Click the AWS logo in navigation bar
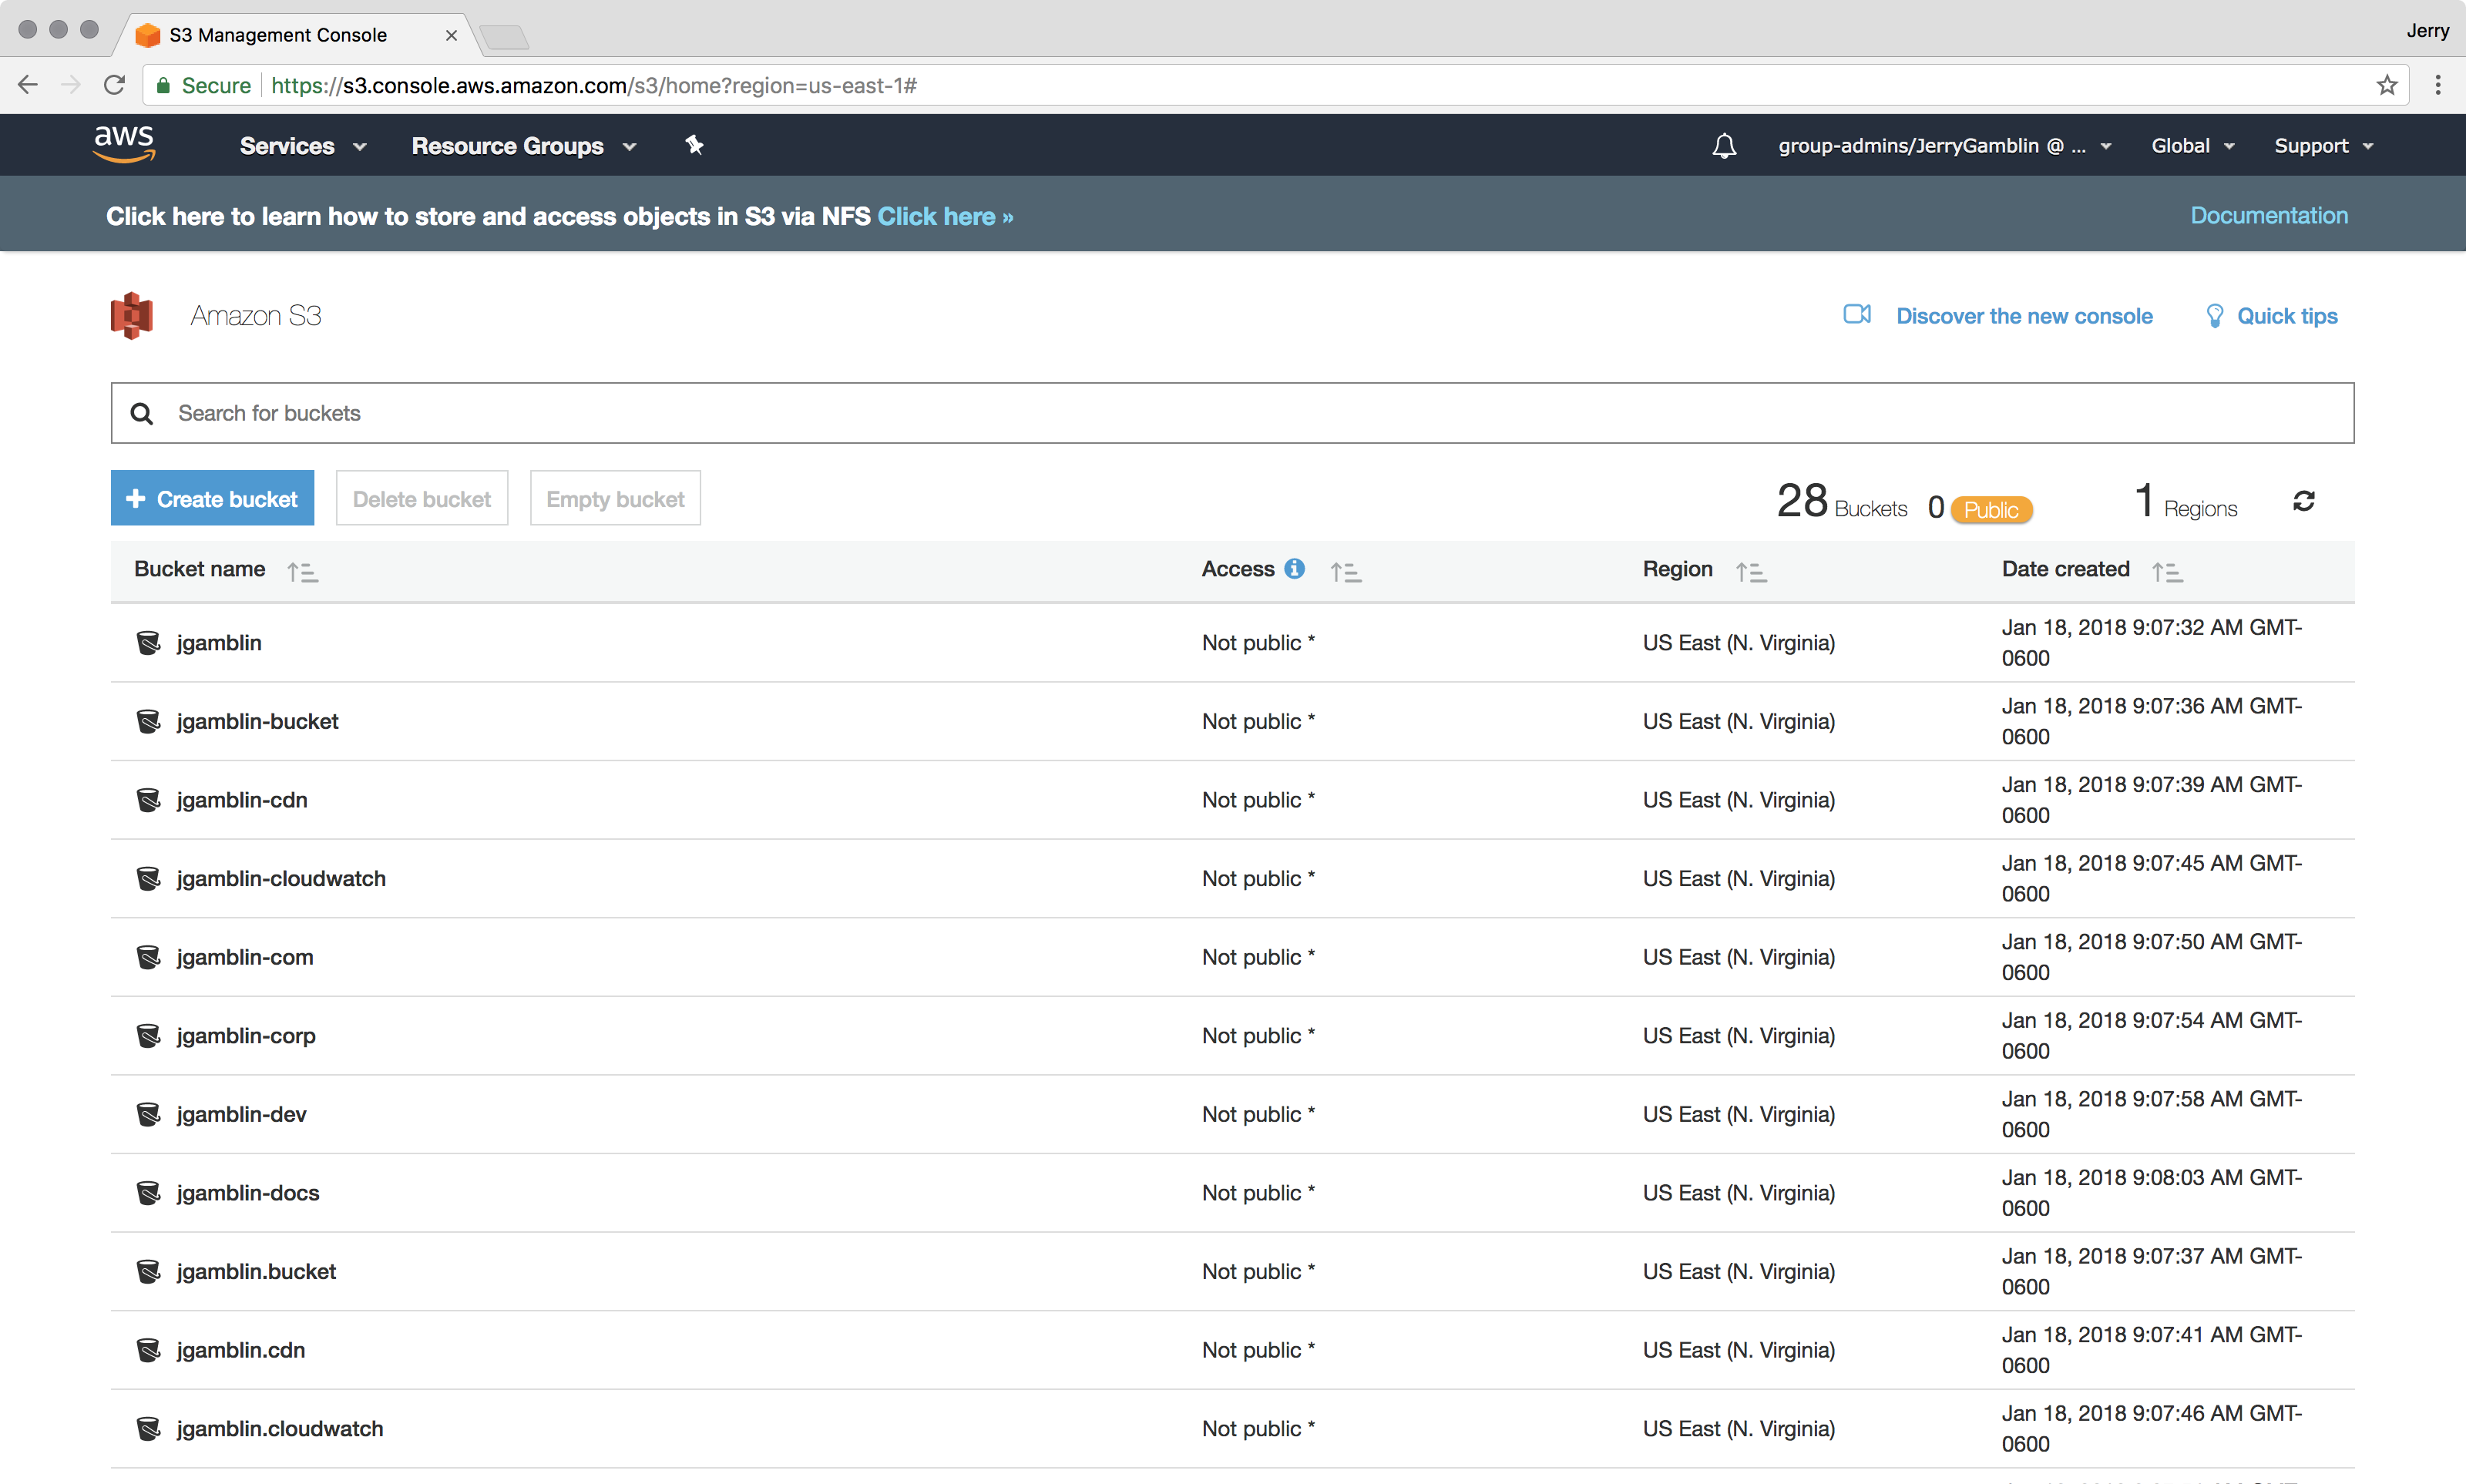The width and height of the screenshot is (2466, 1484). coord(124,143)
